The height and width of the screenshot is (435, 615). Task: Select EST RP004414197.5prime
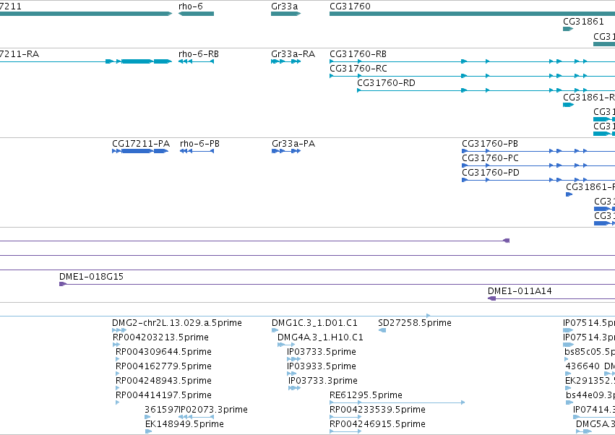[x=163, y=395]
